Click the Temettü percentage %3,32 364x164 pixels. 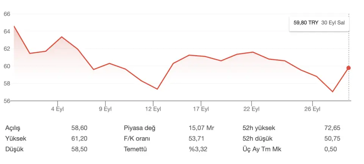[198, 149]
